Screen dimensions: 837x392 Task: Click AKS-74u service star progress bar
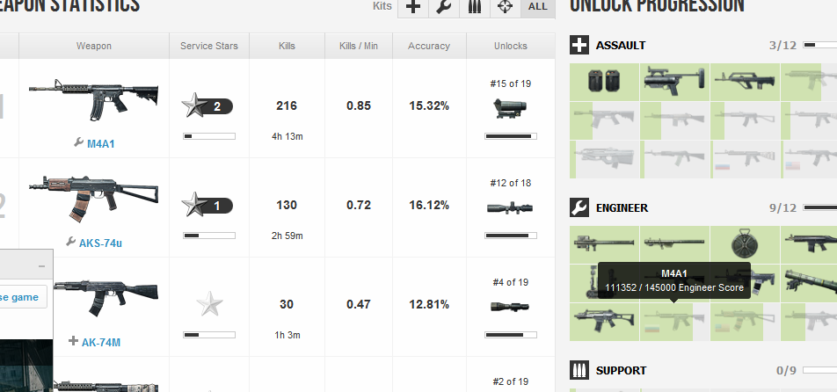209,236
